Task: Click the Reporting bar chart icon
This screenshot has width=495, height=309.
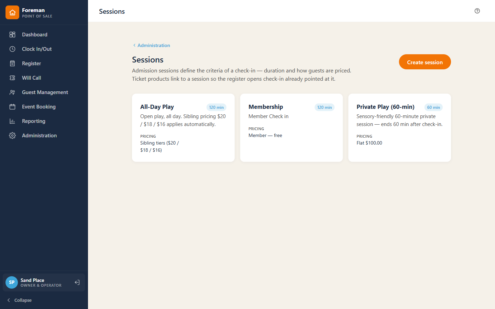Action: click(12, 121)
